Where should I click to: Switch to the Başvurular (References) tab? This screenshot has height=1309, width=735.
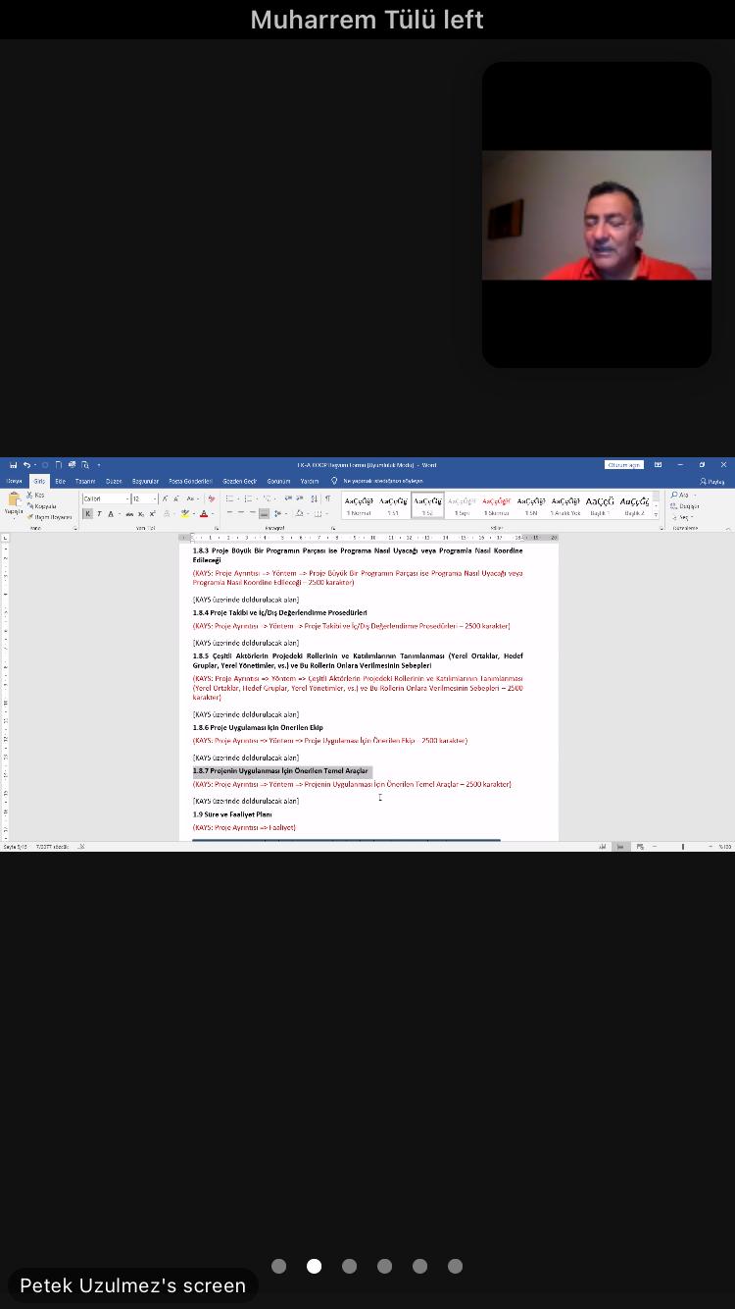145,481
